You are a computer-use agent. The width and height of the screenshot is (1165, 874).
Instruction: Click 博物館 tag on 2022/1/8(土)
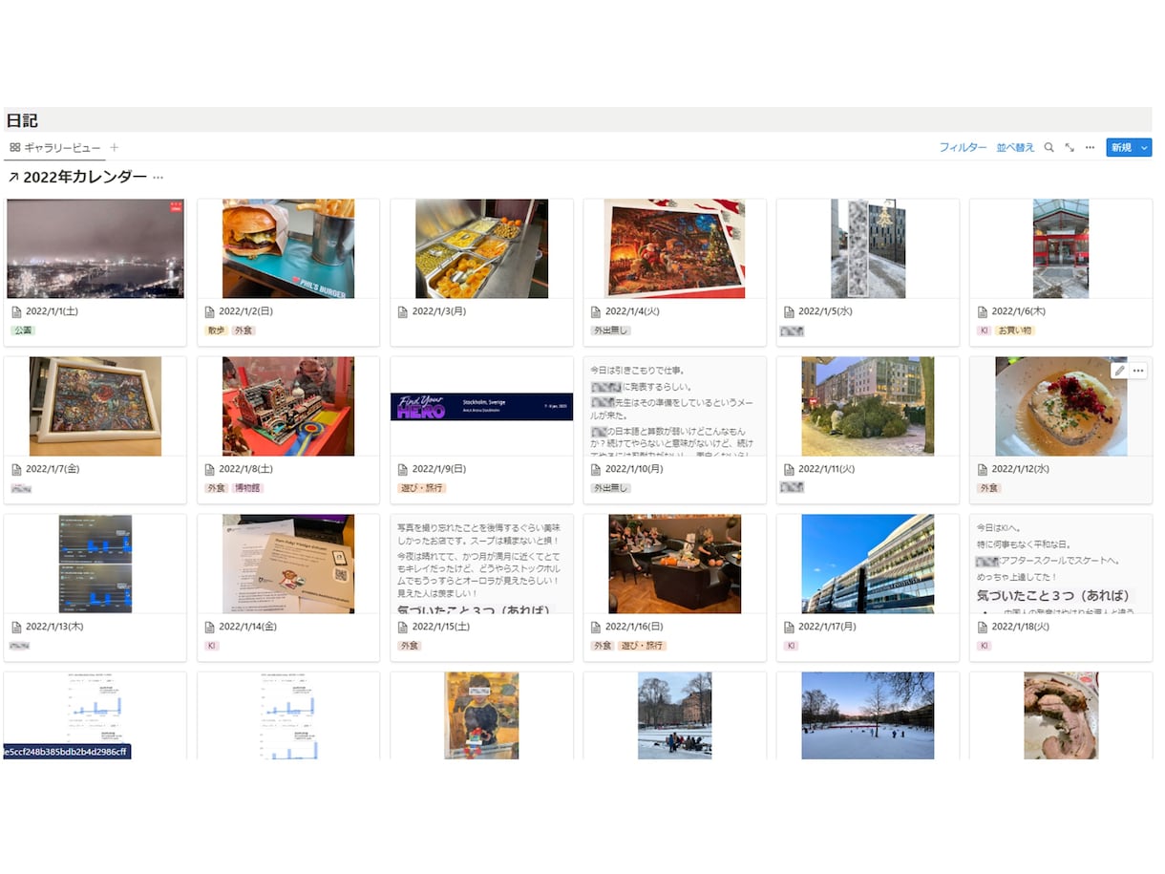[248, 488]
